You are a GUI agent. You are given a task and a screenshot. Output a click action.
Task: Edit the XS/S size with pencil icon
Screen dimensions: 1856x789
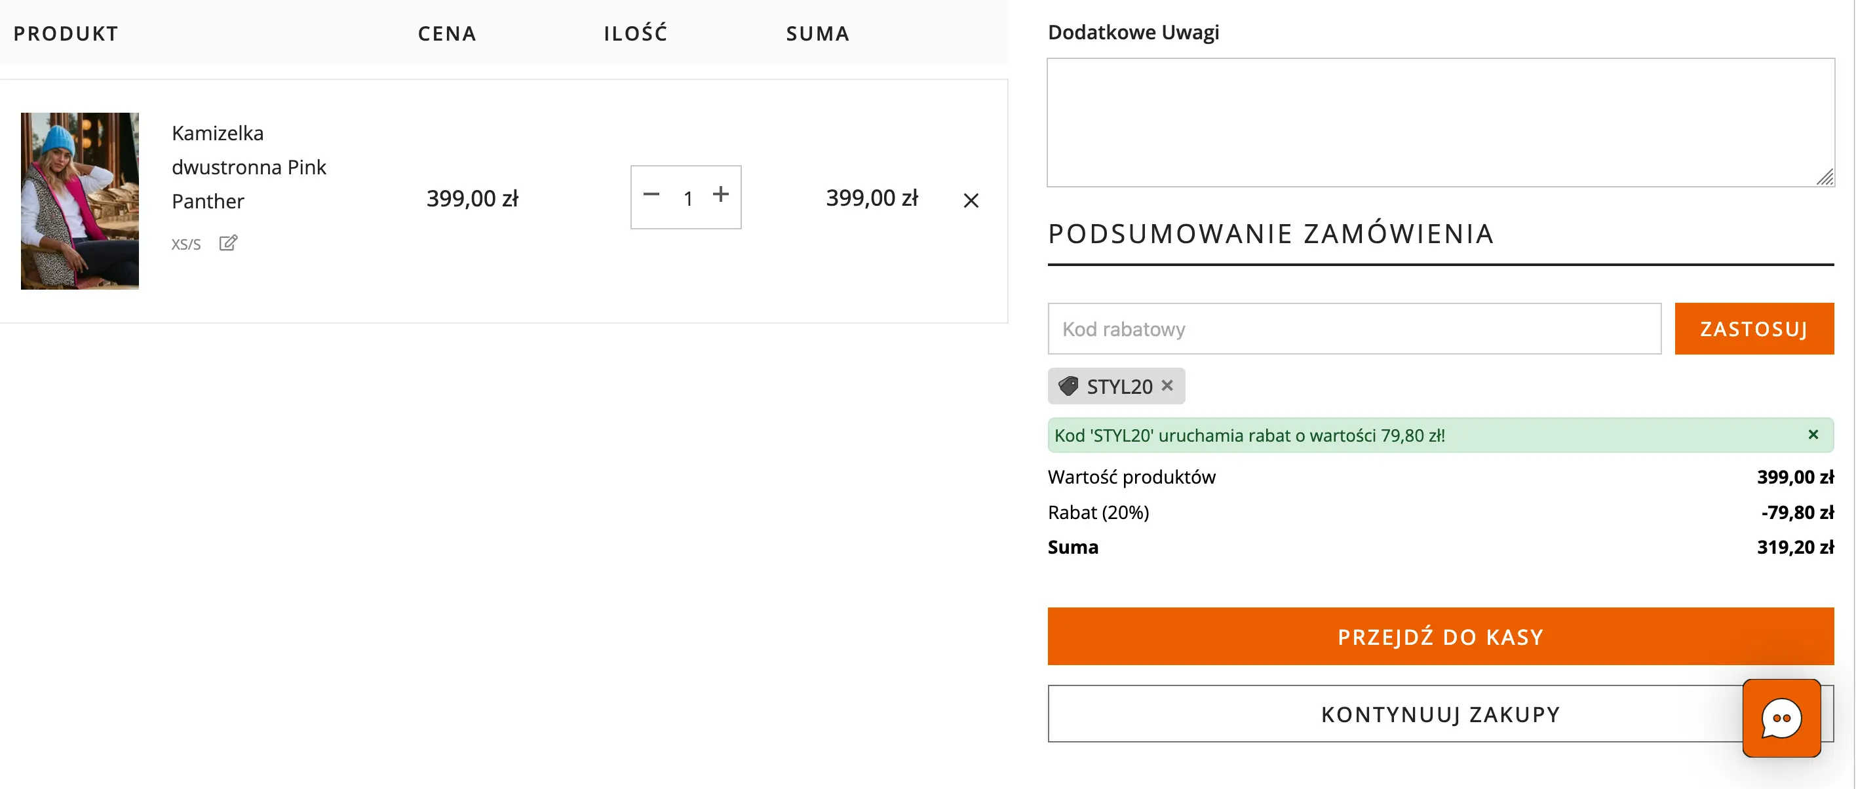[227, 243]
